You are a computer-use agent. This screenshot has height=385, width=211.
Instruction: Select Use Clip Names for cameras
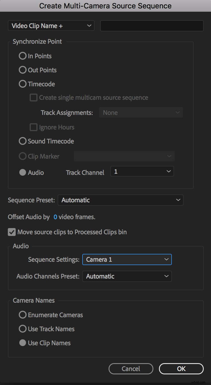click(22, 343)
